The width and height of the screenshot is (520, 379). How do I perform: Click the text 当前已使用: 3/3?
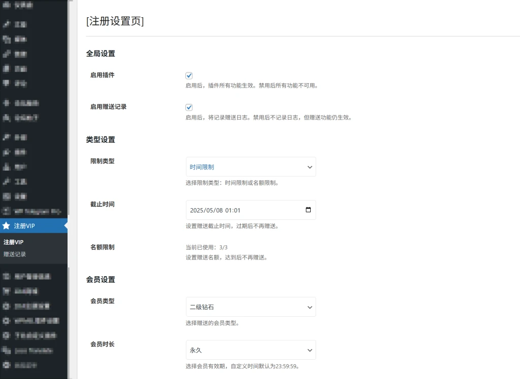point(207,247)
